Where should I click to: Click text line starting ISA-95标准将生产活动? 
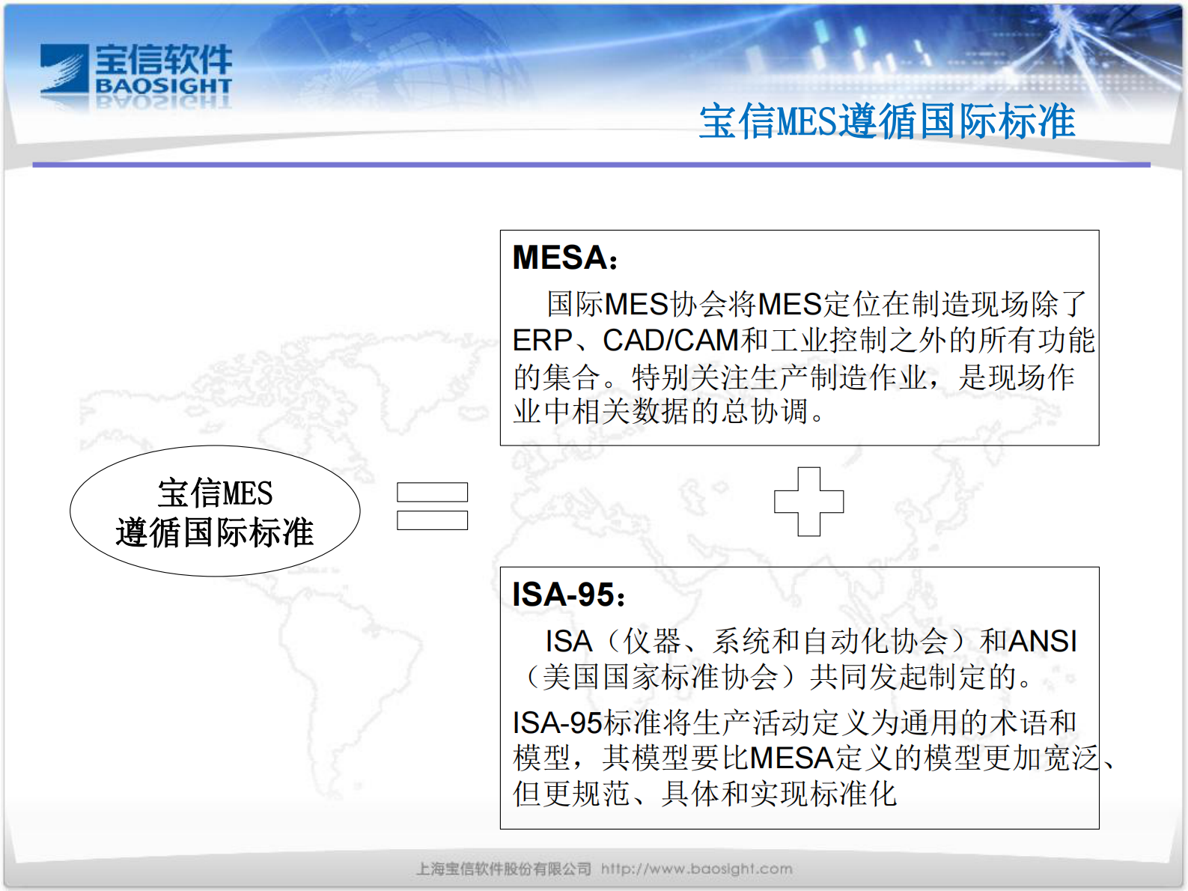(794, 723)
